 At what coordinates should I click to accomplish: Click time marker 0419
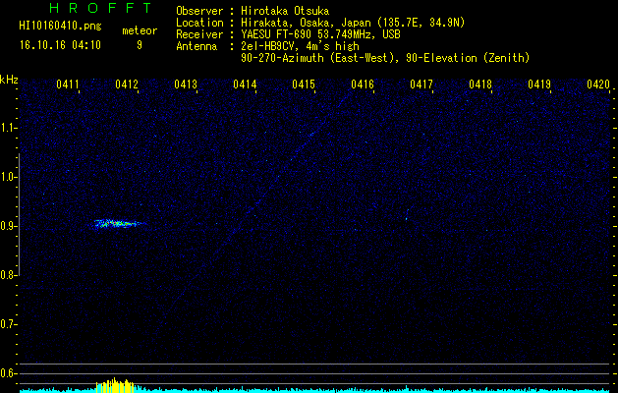pos(539,84)
